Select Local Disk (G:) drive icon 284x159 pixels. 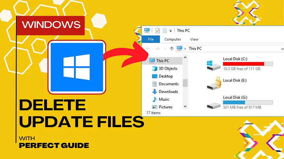coord(213,105)
